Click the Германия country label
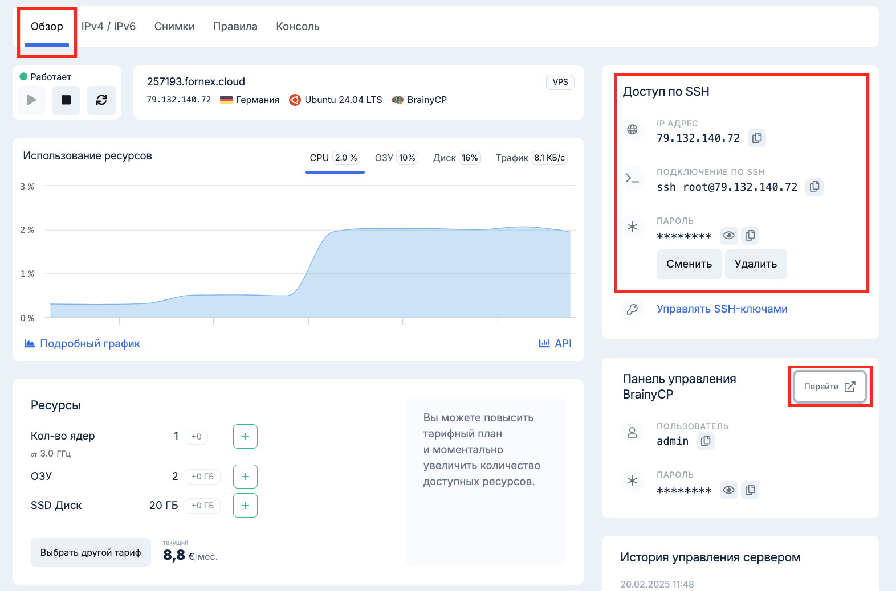 click(258, 100)
